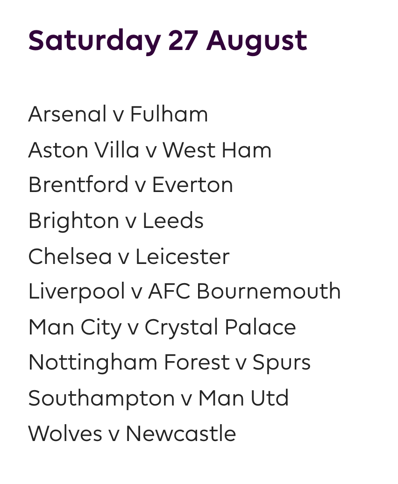This screenshot has width=398, height=484.
Task: Select the Arsenal team name
Action: pos(67,114)
